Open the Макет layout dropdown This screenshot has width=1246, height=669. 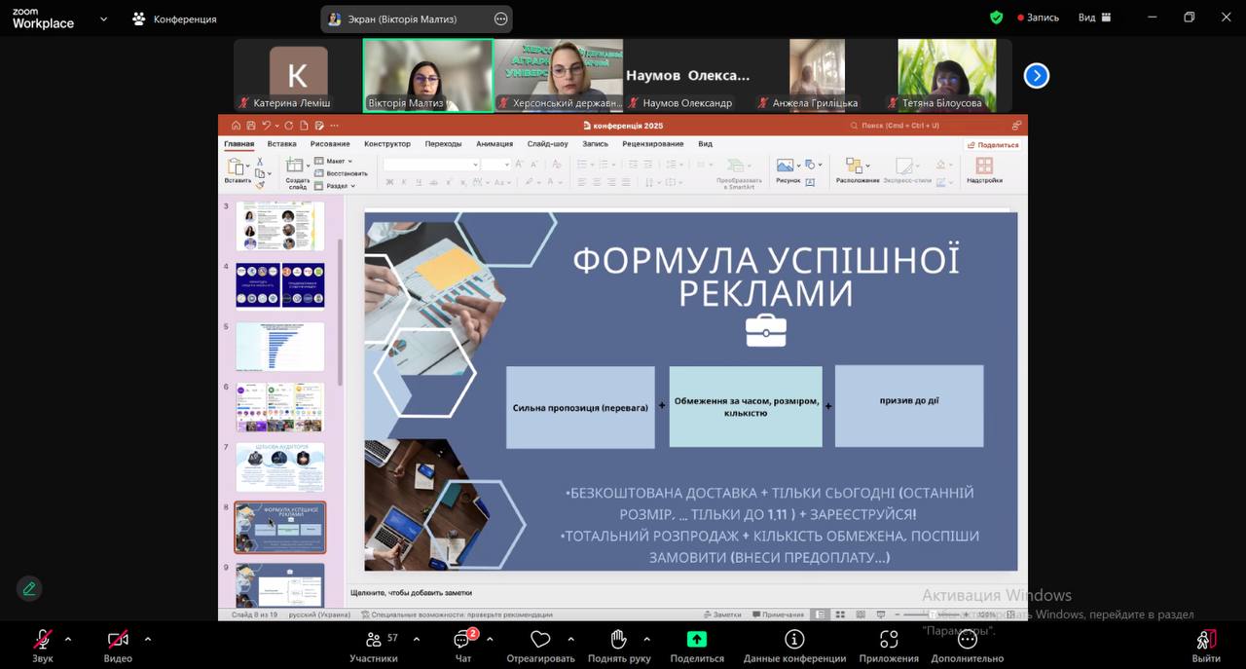[333, 161]
